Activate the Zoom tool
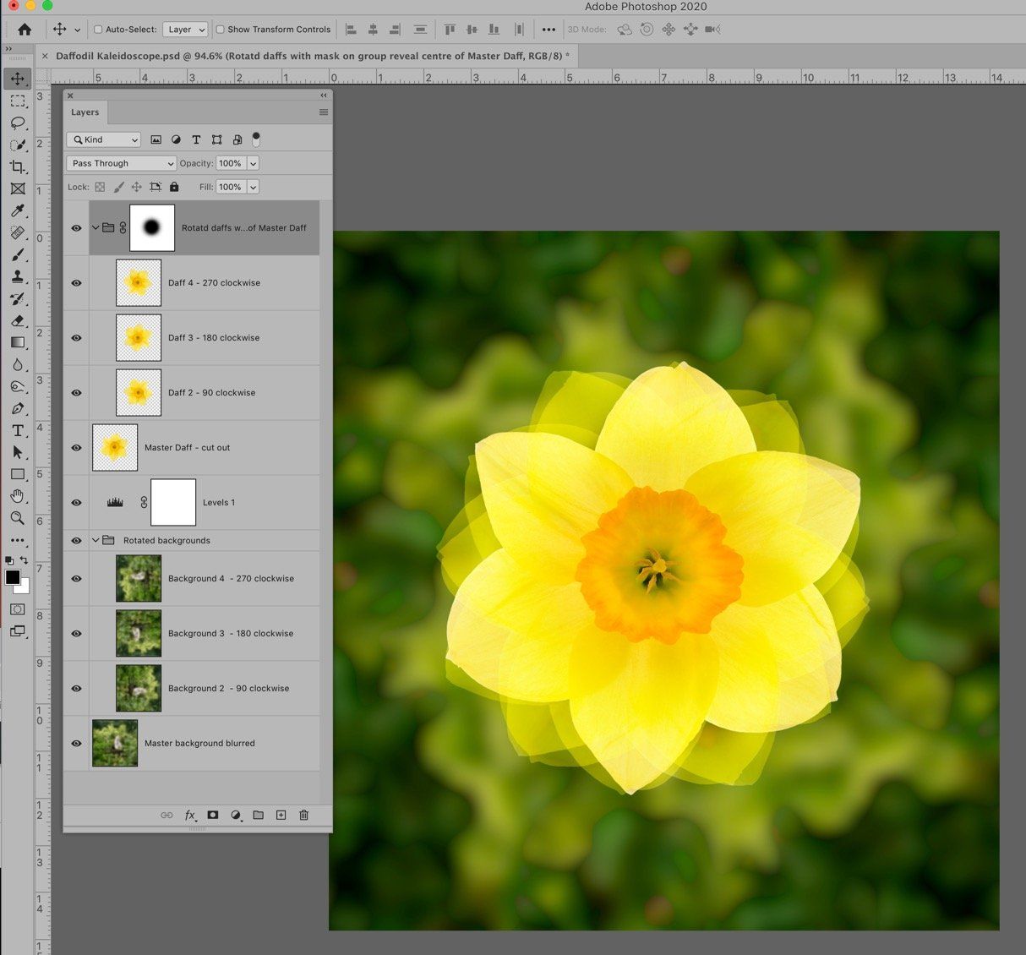The image size is (1026, 955). pos(17,518)
